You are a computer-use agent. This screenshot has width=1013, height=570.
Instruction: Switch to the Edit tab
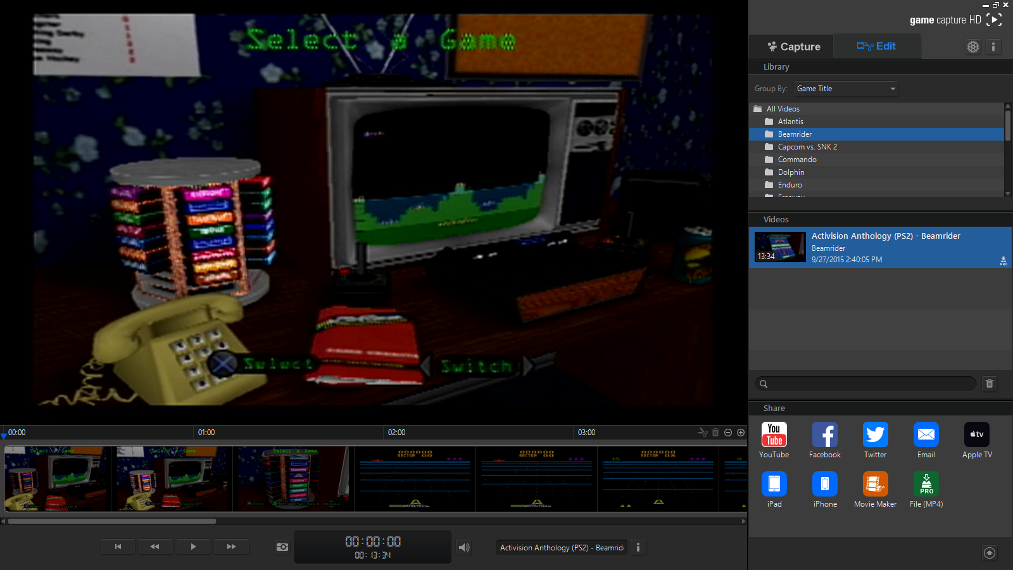coord(876,46)
